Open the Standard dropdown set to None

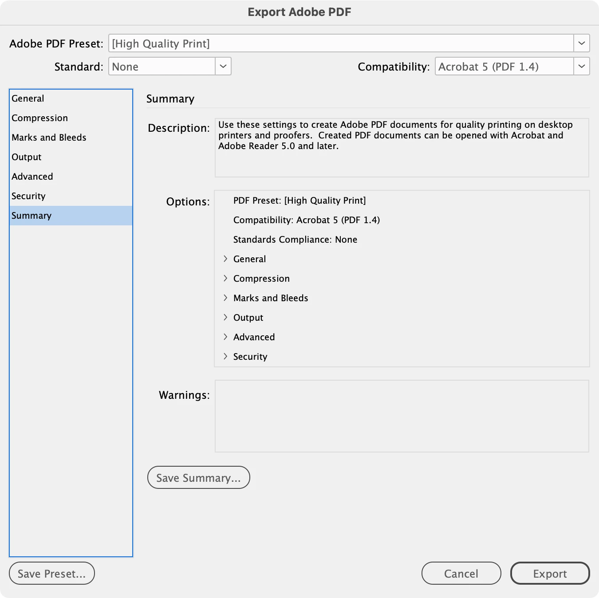(170, 67)
